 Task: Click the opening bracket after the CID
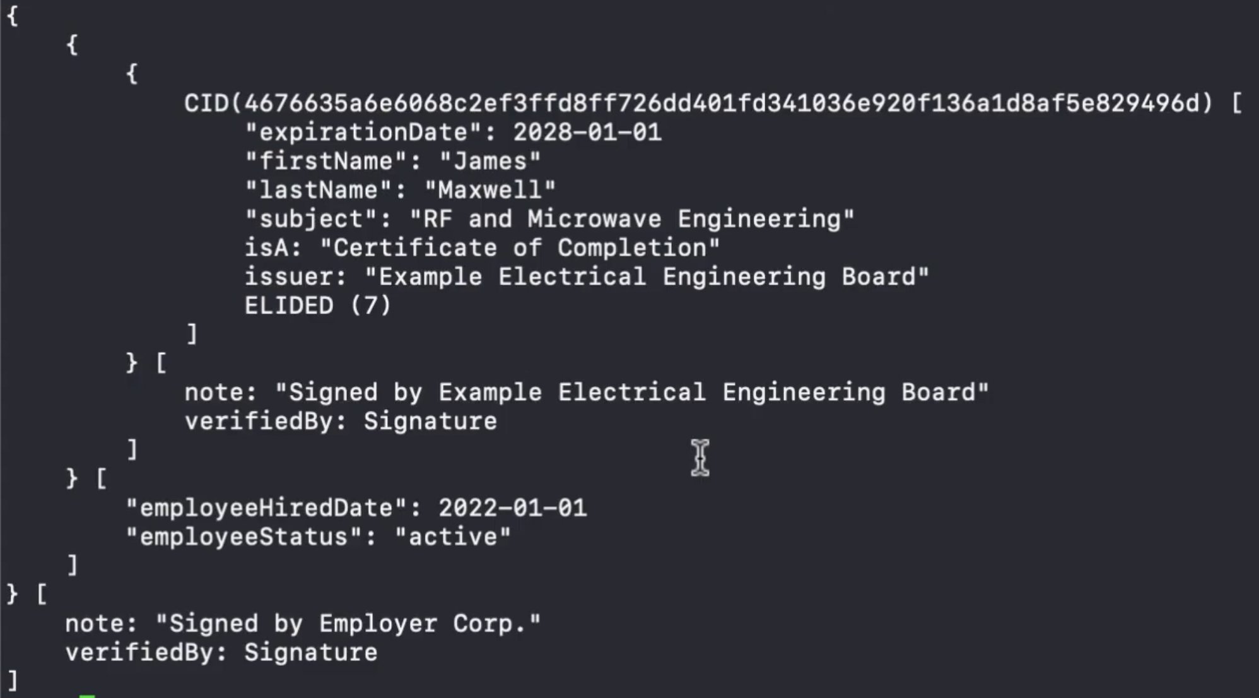(1236, 103)
